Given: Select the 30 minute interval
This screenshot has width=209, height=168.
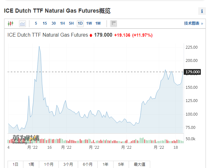Looking at the screenshot, I should point(53,23).
